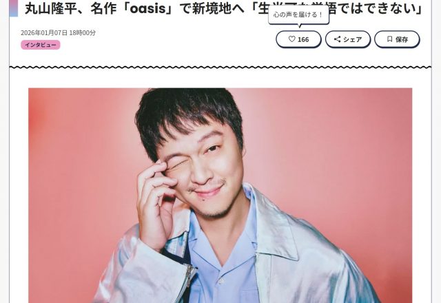Click the article headline starting with 丸山隆平

(x=224, y=8)
